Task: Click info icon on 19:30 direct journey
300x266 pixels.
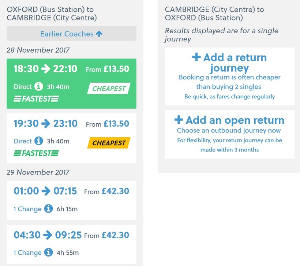Action: [38, 141]
